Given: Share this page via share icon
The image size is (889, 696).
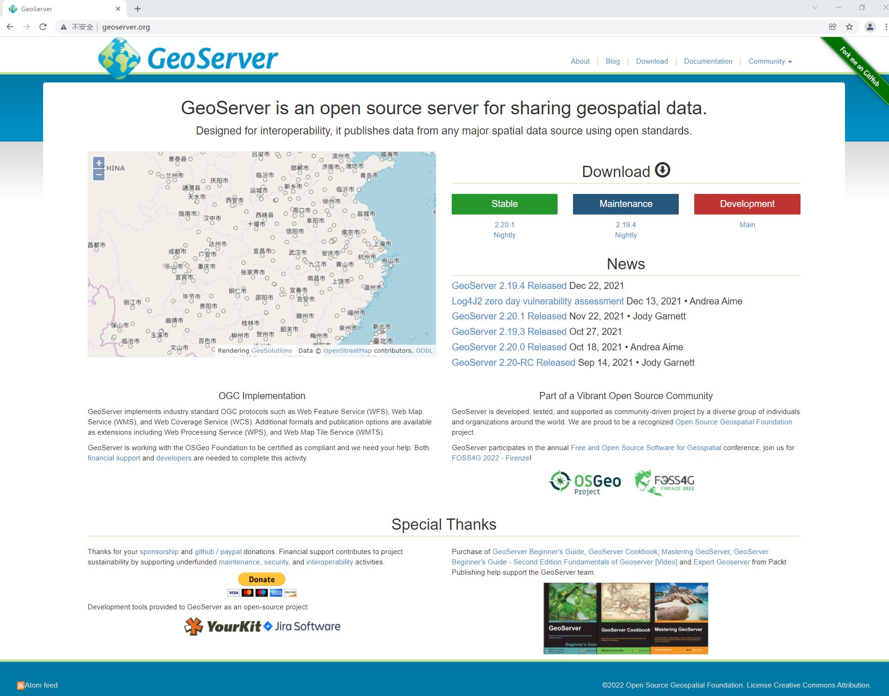Looking at the screenshot, I should [833, 27].
